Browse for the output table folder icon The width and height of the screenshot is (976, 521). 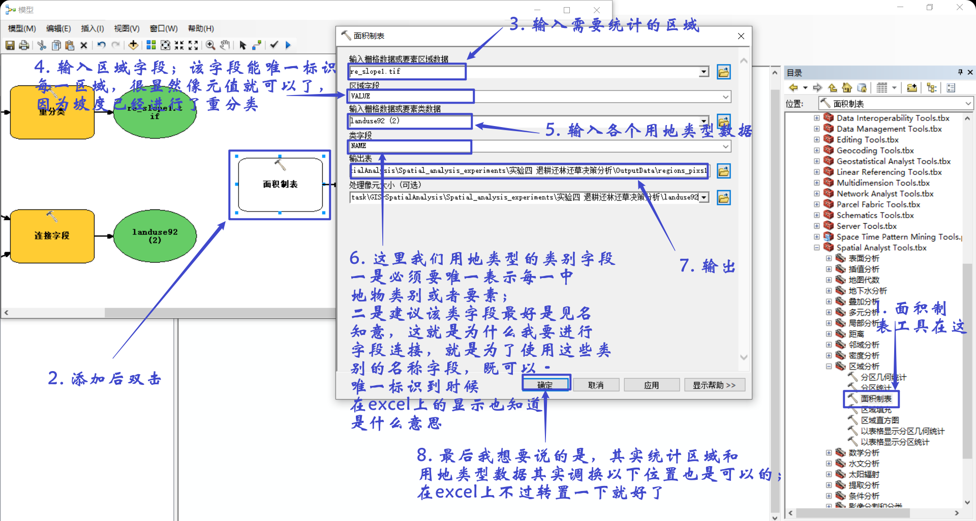coord(724,171)
